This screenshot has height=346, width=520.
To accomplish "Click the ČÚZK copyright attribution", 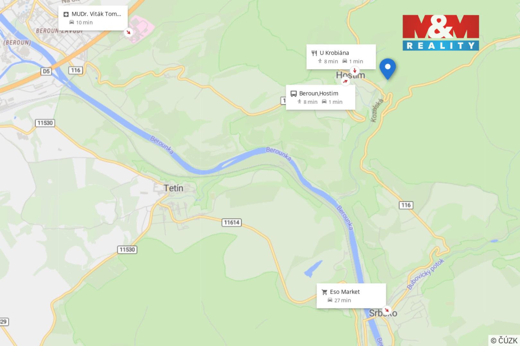I will coord(504,340).
